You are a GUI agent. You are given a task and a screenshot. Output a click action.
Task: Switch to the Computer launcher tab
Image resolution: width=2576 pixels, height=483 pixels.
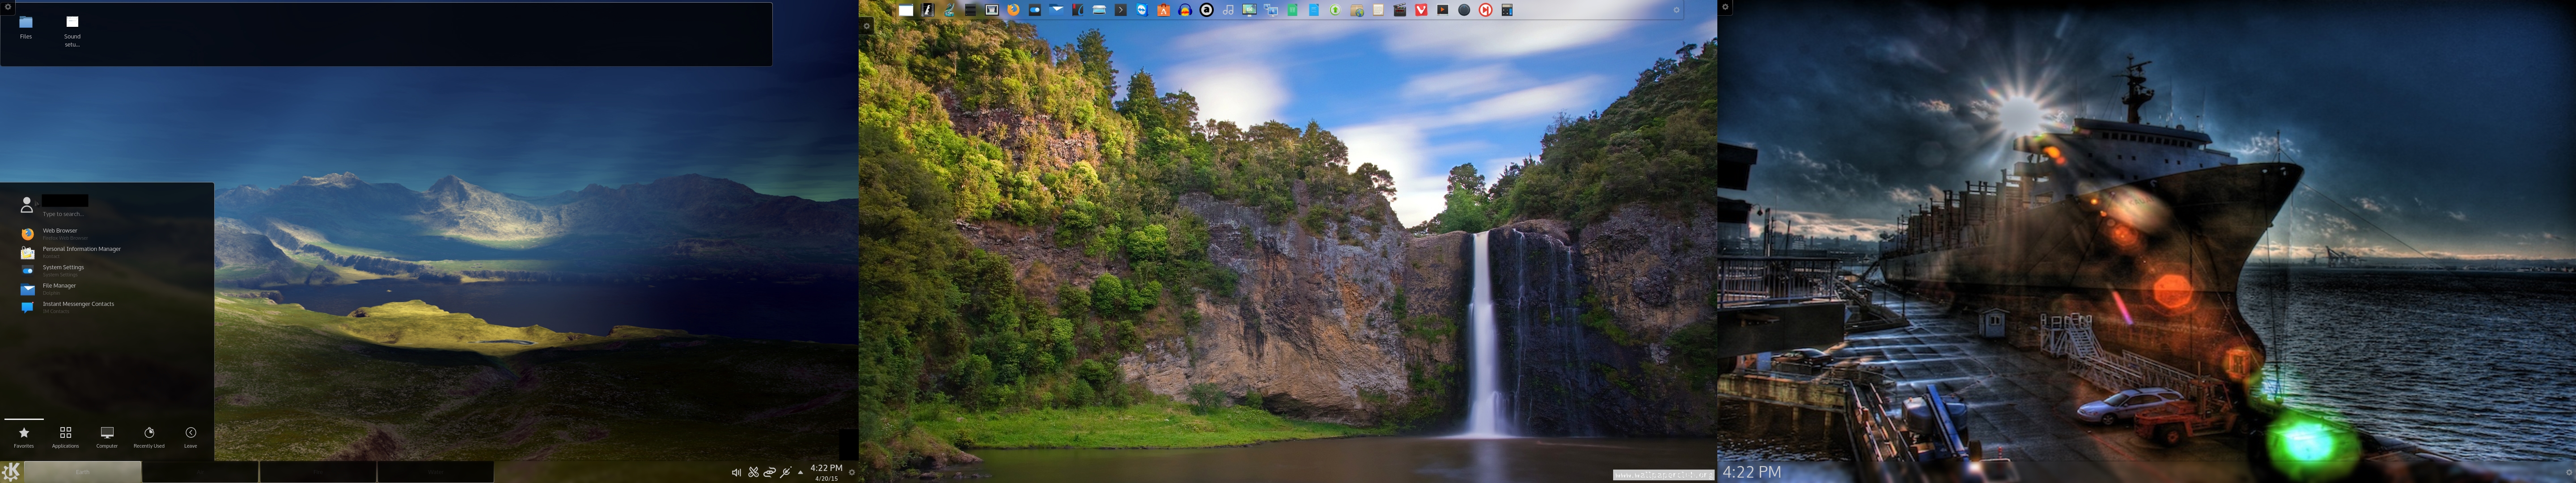(107, 437)
